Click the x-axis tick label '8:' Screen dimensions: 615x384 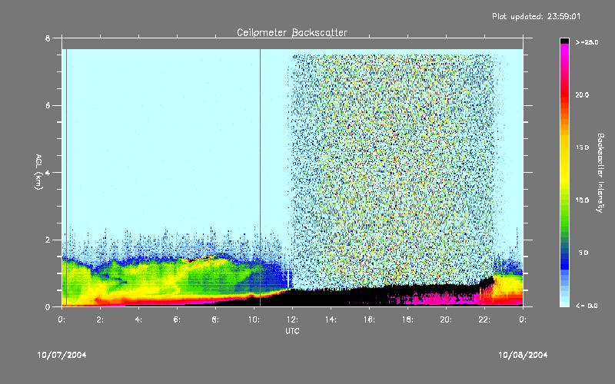coord(215,319)
